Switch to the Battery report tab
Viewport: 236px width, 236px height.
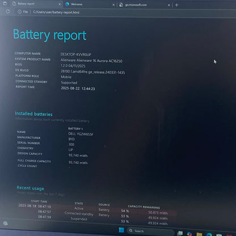[34, 4]
